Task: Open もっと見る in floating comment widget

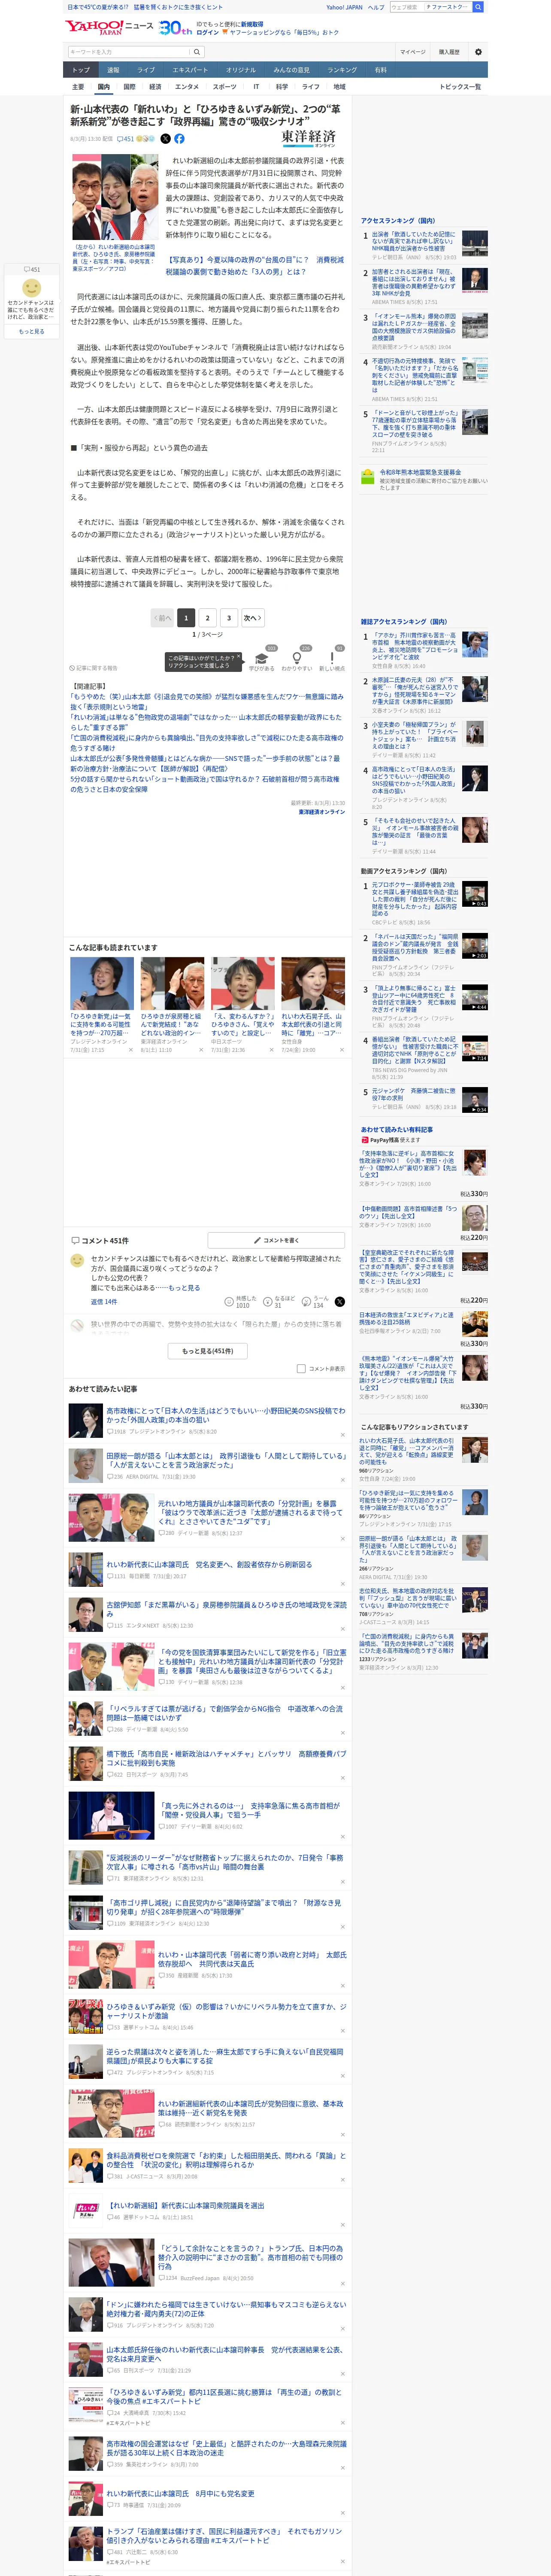Action: [x=31, y=331]
